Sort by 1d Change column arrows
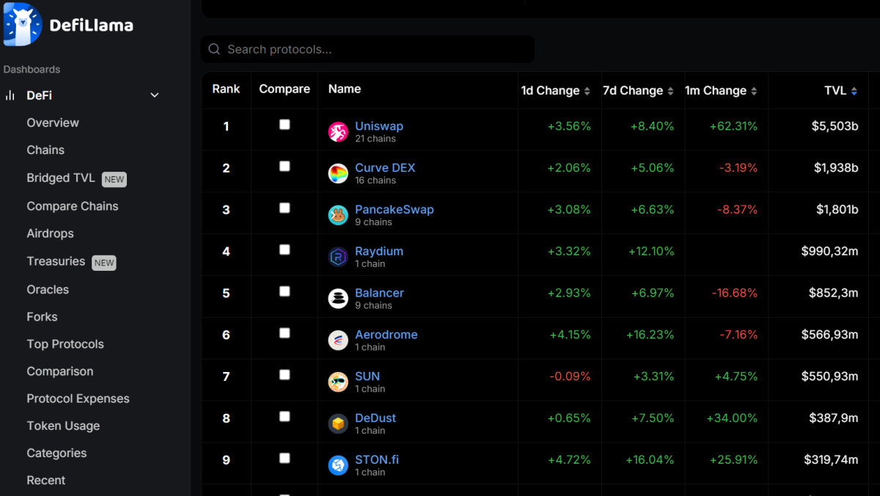The height and width of the screenshot is (496, 880). (587, 91)
